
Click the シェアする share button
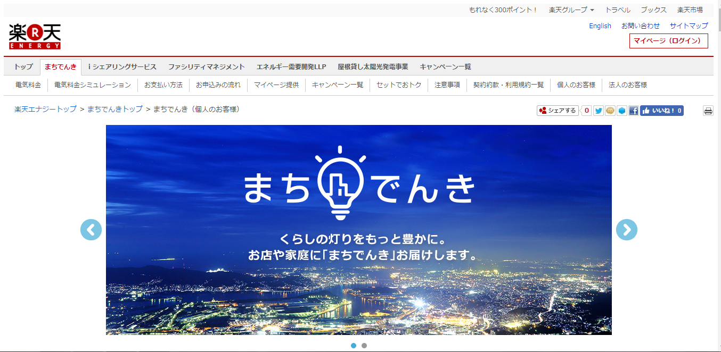tap(558, 111)
